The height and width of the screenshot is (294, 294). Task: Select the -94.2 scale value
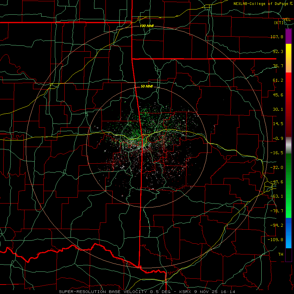point(277,225)
